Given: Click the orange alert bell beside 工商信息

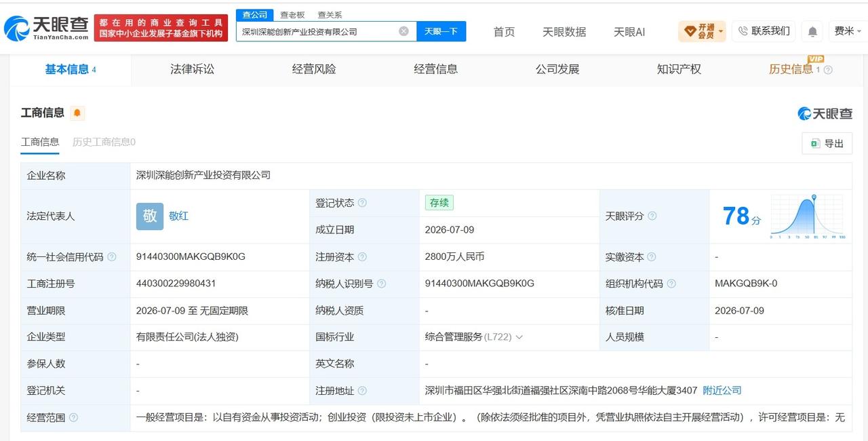Looking at the screenshot, I should tap(77, 113).
